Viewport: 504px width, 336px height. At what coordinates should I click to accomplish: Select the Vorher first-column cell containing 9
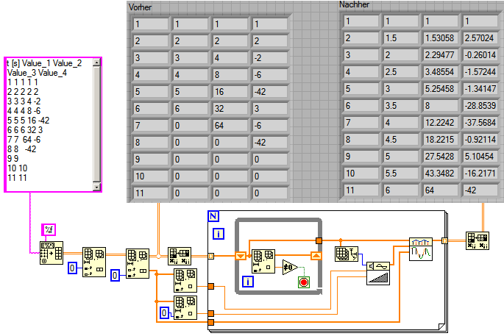click(151, 160)
